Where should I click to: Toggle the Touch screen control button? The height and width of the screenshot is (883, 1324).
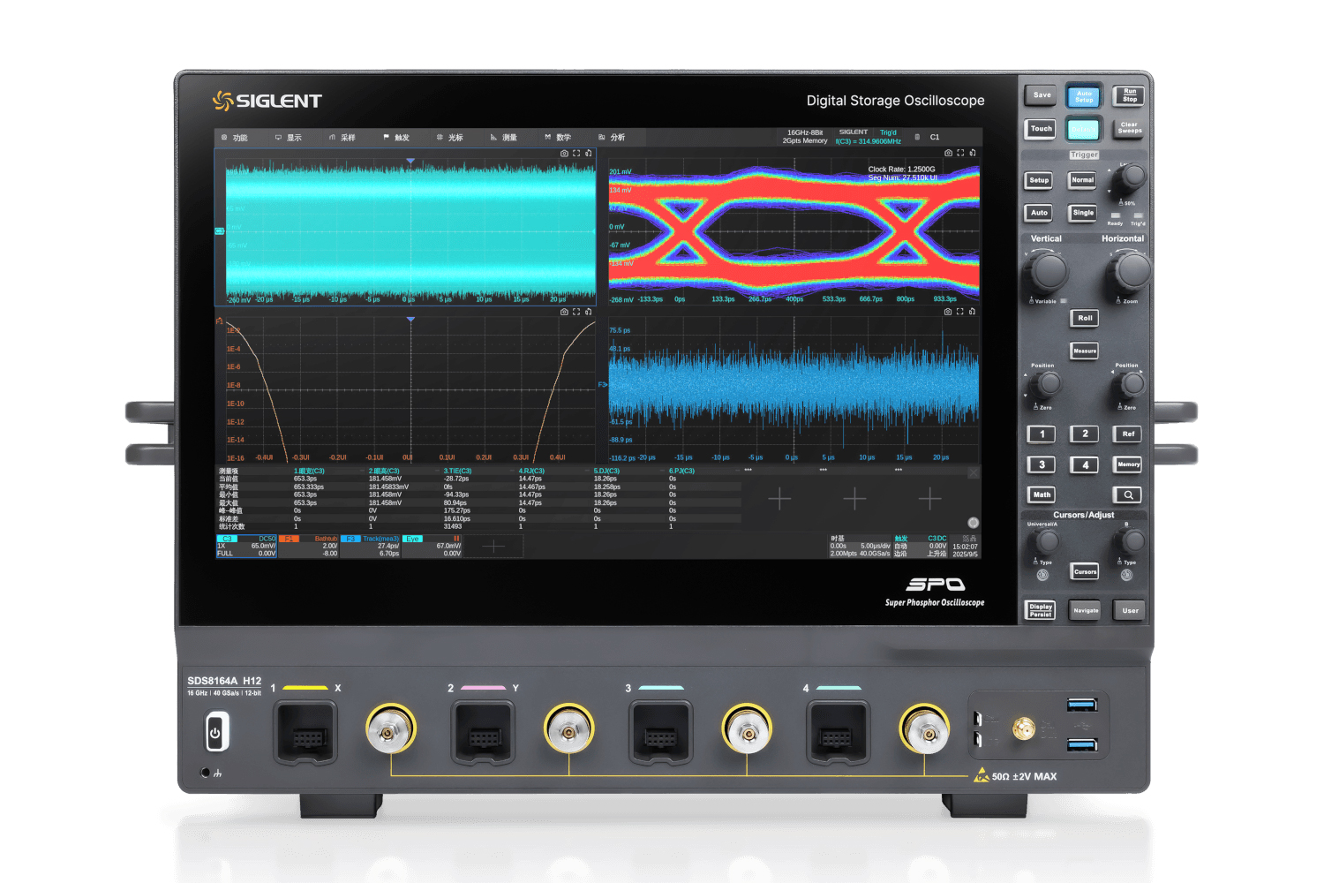click(x=1040, y=129)
